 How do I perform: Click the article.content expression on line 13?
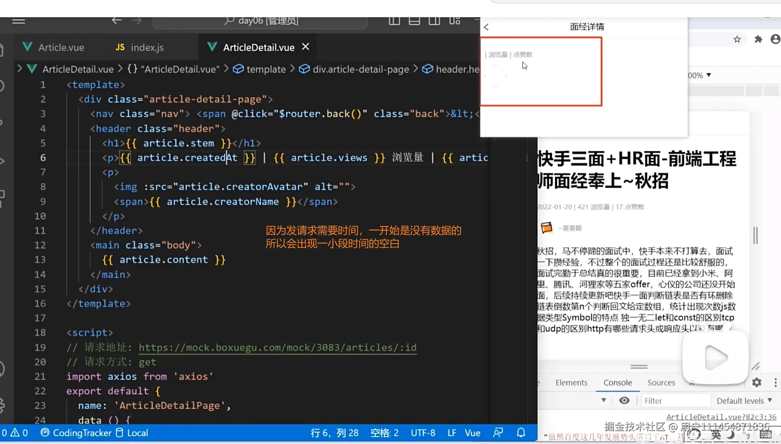(164, 260)
